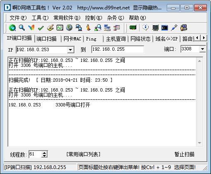Open the 文件(F) menu

click(x=18, y=18)
